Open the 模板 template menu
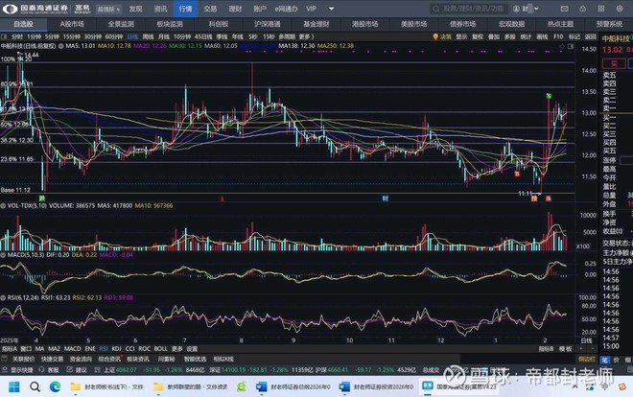633x397 pixels. click(565, 349)
